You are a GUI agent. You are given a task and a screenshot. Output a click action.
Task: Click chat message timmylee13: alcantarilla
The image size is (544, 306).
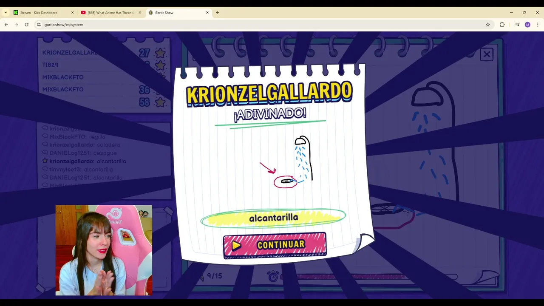(81, 170)
